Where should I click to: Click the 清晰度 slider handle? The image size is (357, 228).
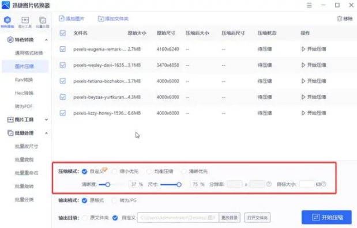coord(108,184)
